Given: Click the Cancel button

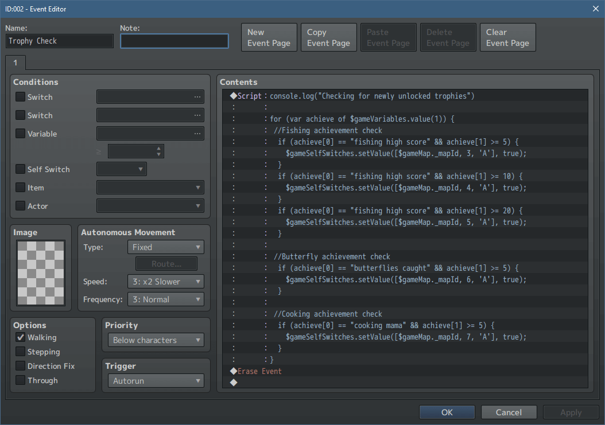Looking at the screenshot, I should 509,412.
